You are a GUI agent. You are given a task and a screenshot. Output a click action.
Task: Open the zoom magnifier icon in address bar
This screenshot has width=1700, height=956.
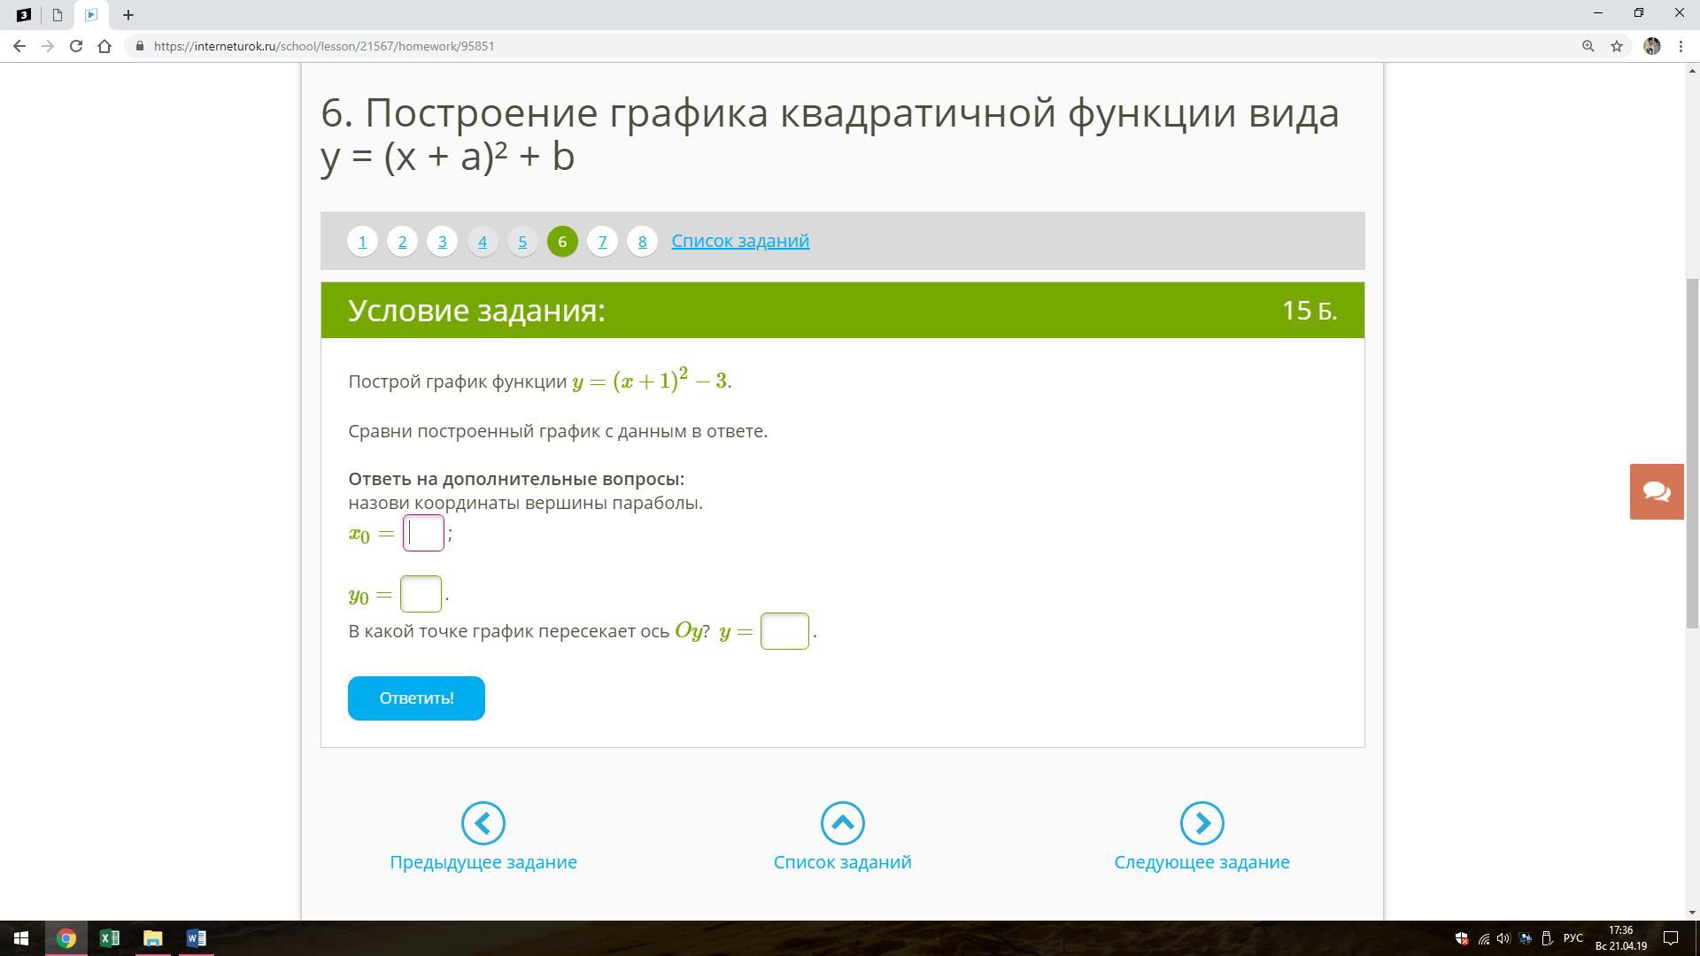1588,46
